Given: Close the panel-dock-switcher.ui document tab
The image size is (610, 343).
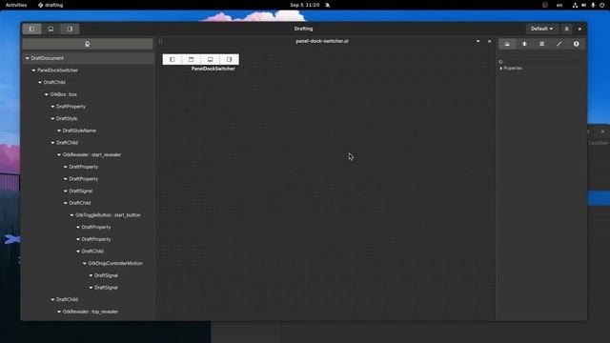Looking at the screenshot, I should pyautogui.click(x=489, y=41).
